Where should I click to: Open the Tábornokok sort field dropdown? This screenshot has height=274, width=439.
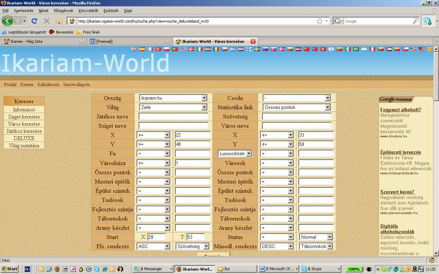pos(316,246)
